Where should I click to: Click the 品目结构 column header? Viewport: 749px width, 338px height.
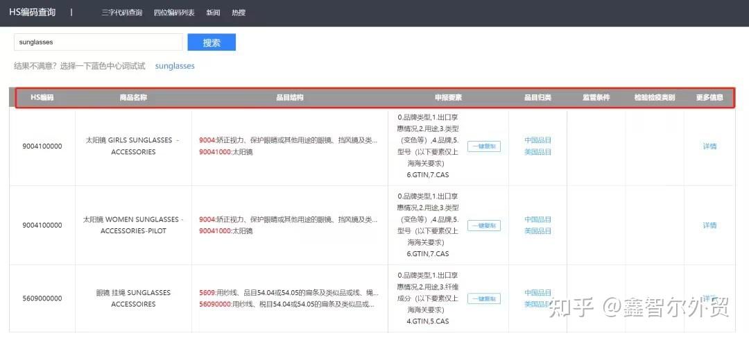tap(289, 98)
